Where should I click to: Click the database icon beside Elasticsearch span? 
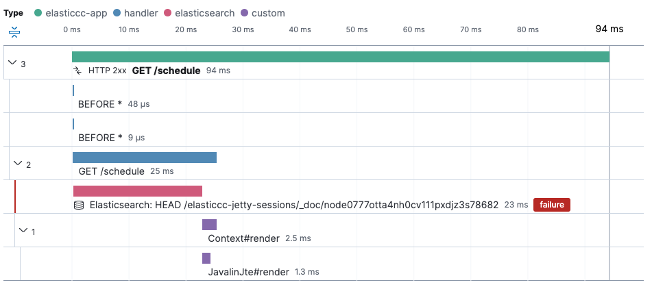click(79, 205)
